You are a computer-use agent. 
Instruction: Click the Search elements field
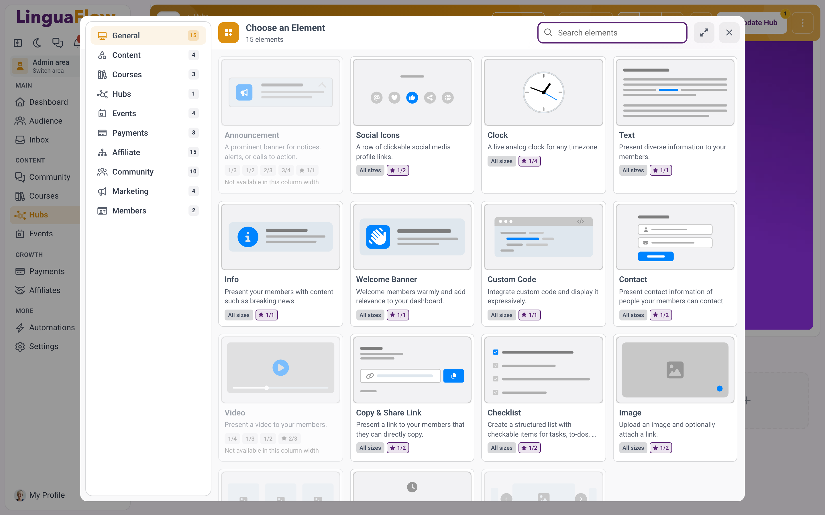(x=612, y=33)
